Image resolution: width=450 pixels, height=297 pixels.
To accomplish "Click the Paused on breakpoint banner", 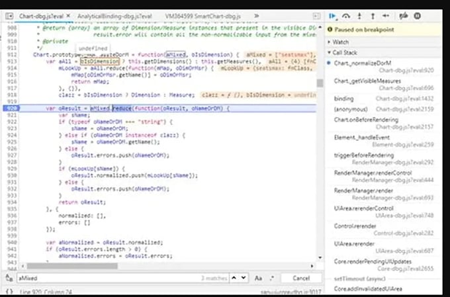I will point(384,30).
